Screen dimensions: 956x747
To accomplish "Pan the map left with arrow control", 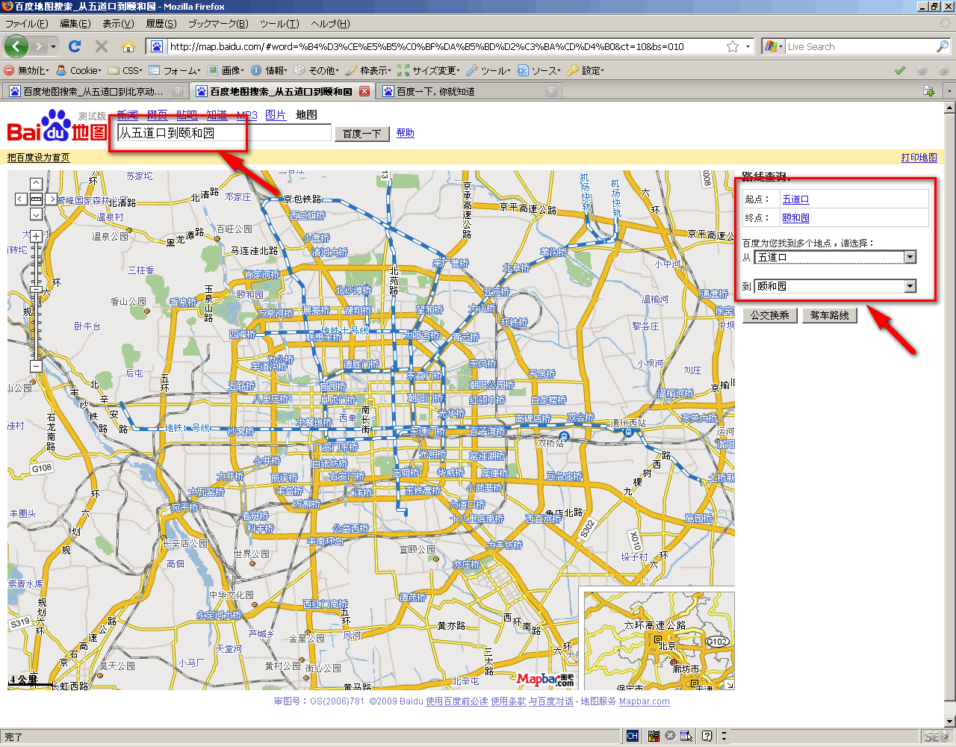I will (22, 199).
